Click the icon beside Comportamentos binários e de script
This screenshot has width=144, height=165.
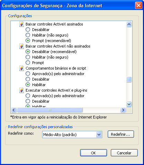point(21,68)
